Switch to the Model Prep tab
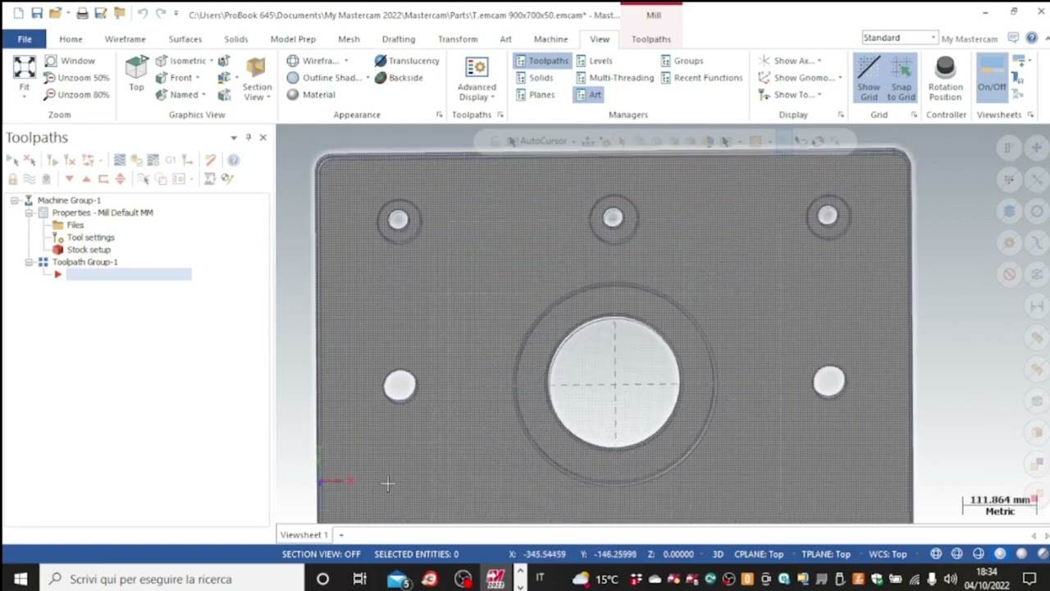Screen dimensions: 1050x591 pyautogui.click(x=293, y=39)
